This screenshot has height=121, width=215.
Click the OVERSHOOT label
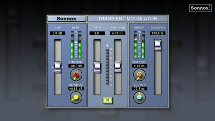pos(118,28)
